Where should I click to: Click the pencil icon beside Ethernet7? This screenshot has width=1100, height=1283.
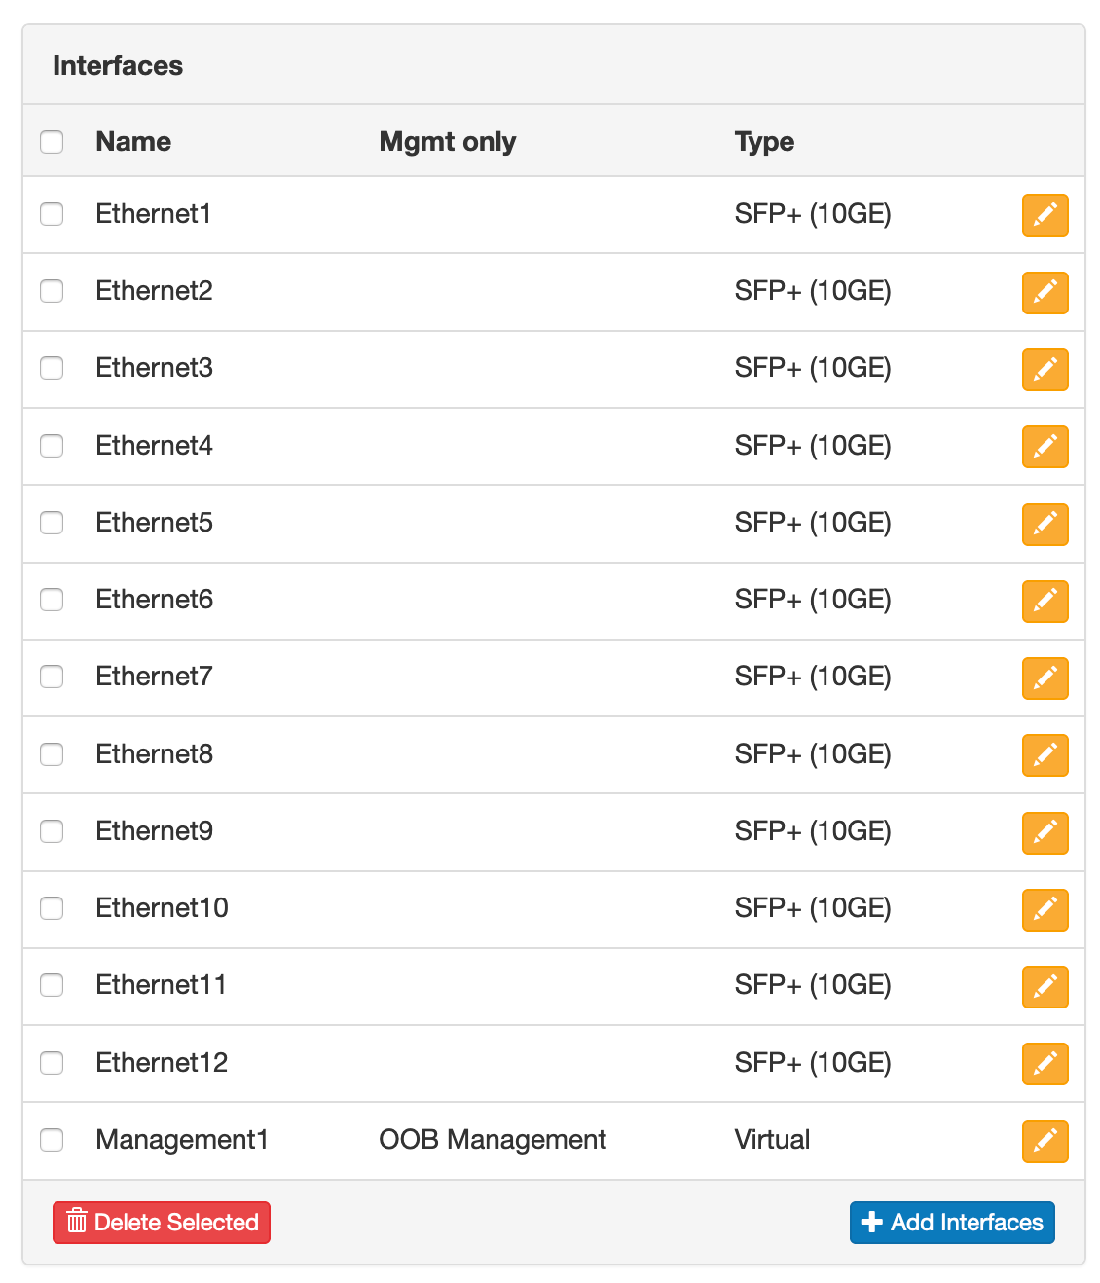[1045, 678]
